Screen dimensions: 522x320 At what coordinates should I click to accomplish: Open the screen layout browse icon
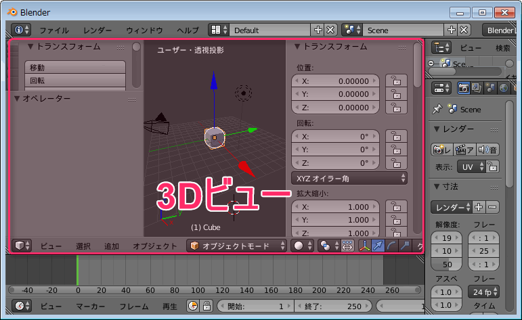[x=219, y=30]
